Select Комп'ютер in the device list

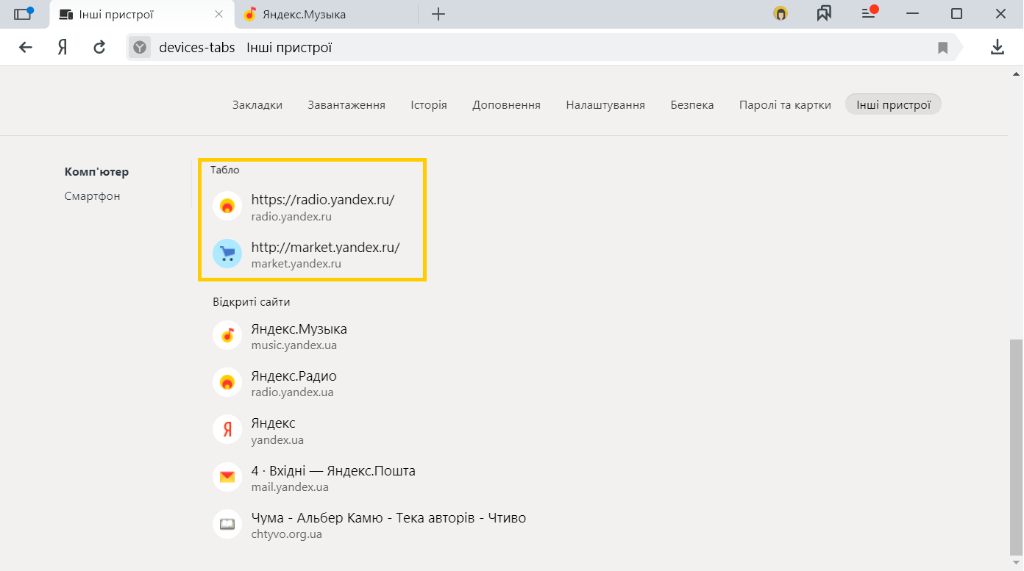(96, 172)
